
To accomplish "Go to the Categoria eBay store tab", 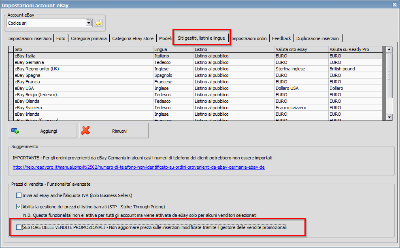I will [x=133, y=38].
